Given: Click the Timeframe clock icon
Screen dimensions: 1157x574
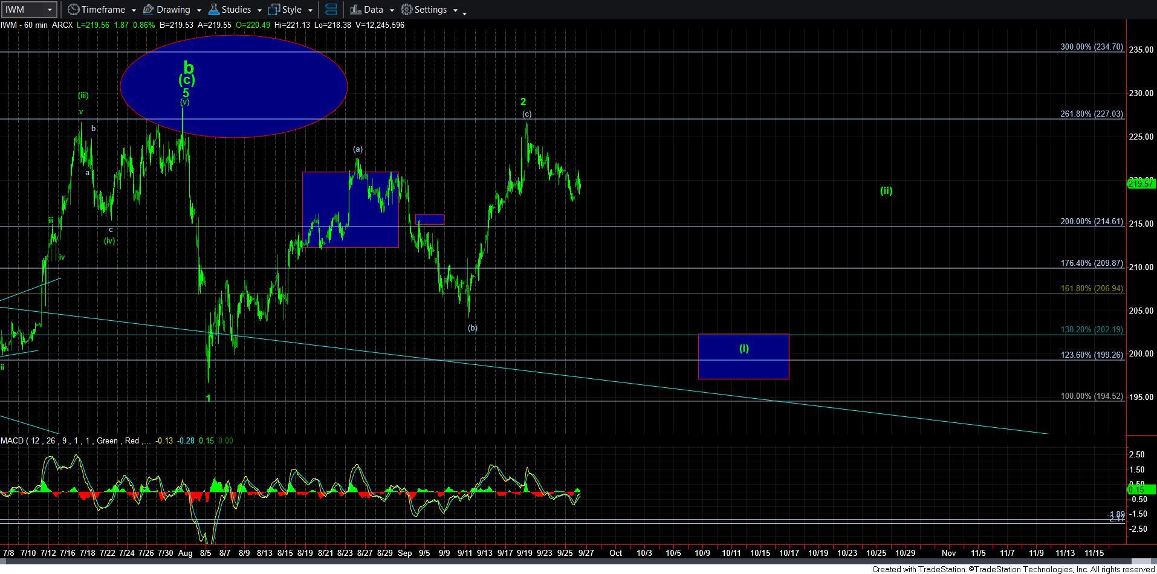Looking at the screenshot, I should coord(73,10).
